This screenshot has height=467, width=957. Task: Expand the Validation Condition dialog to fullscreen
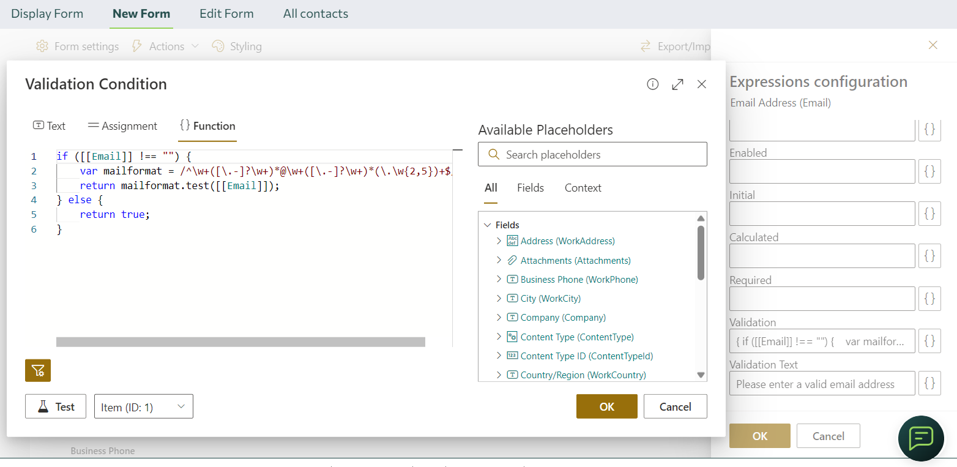(677, 84)
